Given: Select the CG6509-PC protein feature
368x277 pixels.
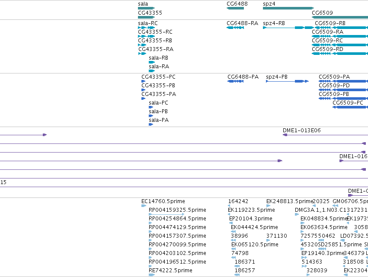Looking at the screenshot, I should click(350, 107).
